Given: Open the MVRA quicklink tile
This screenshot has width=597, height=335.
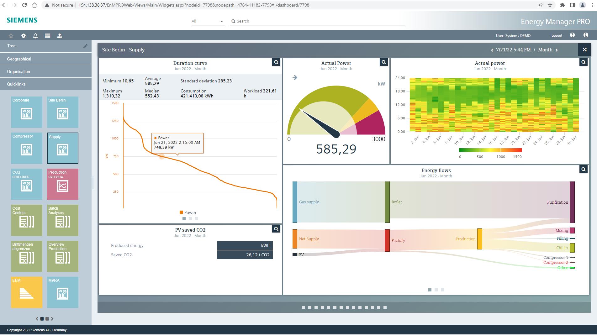Looking at the screenshot, I should [63, 292].
